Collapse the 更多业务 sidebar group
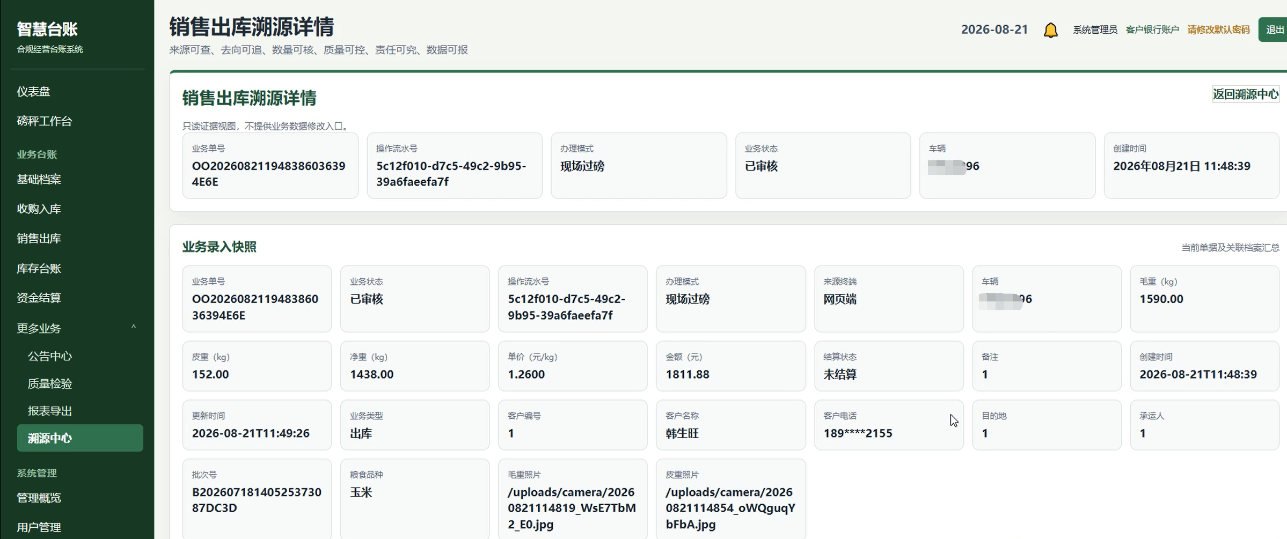Screen dimensions: 1287x539 [79, 328]
